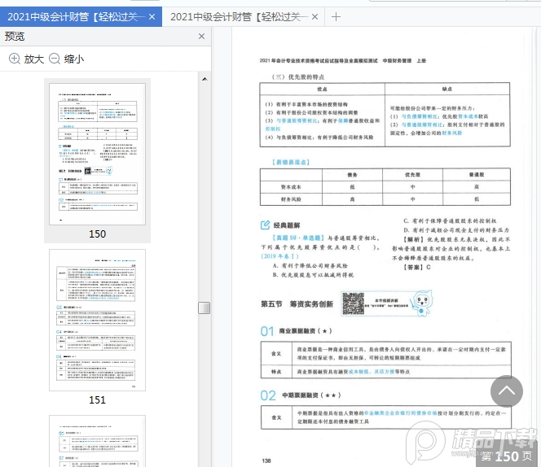
Task: Click the 预览 panel title
Action: (15, 36)
